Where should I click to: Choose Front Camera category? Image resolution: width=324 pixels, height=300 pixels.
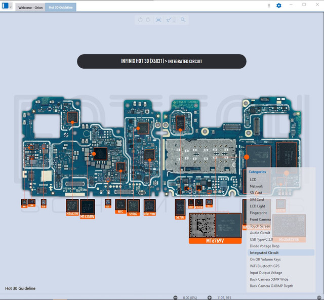(x=260, y=219)
